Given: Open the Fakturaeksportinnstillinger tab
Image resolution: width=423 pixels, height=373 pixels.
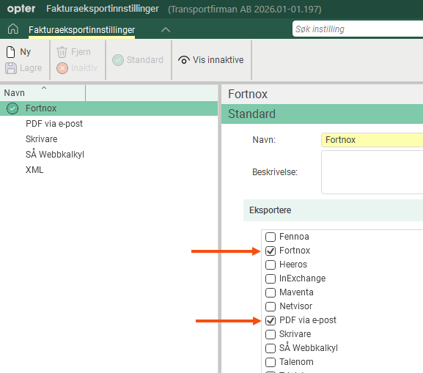Looking at the screenshot, I should [81, 29].
